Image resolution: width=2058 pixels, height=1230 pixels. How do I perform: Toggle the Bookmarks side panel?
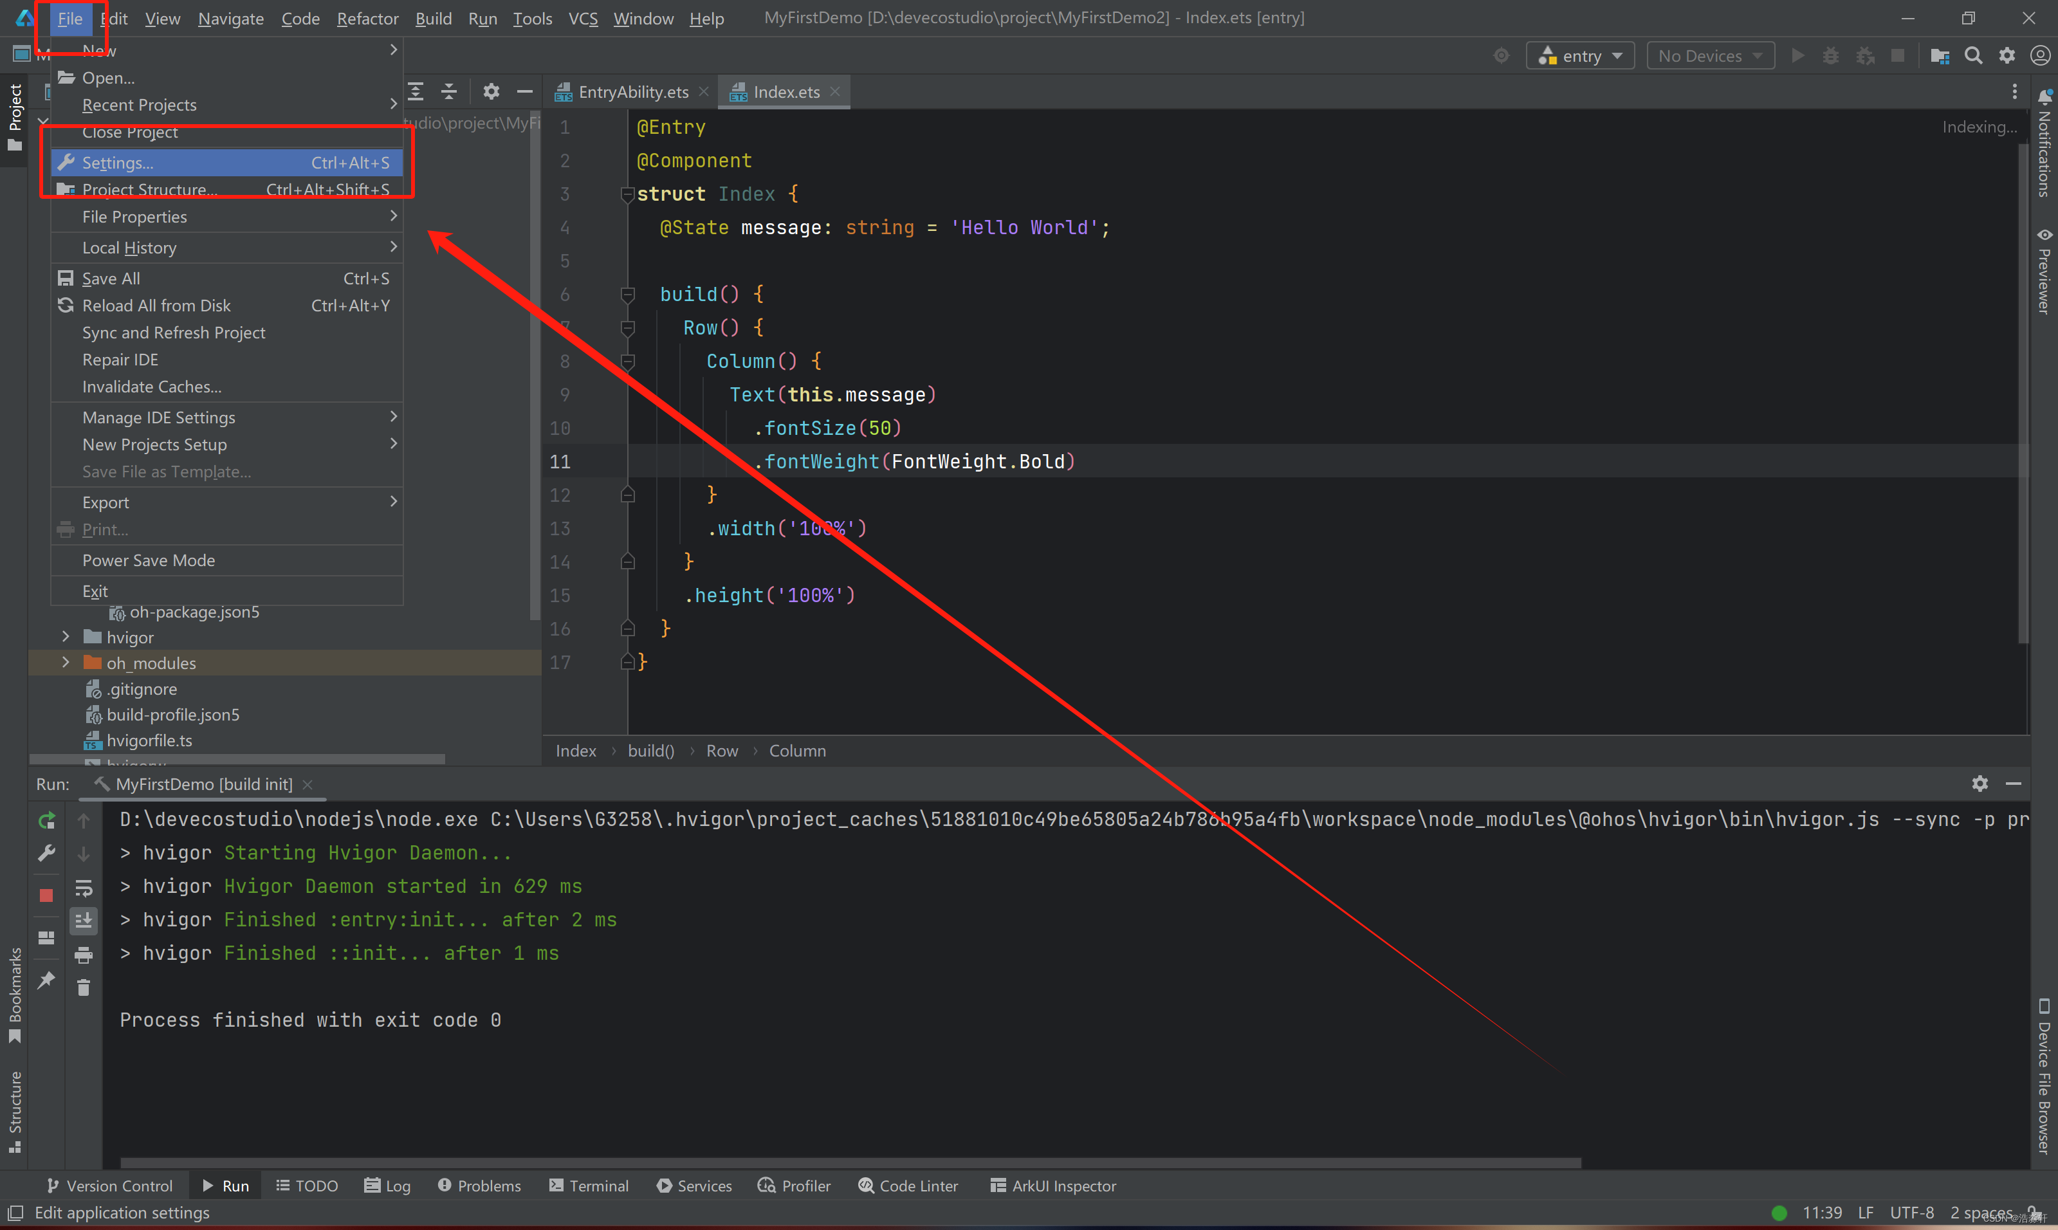click(14, 995)
